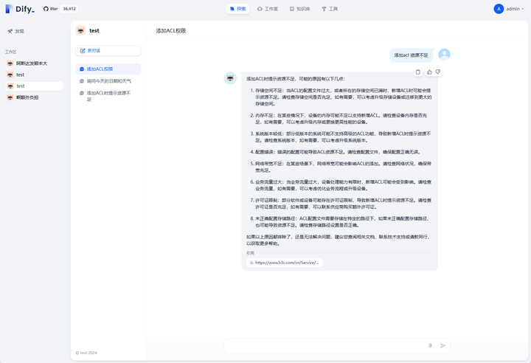Open the 工作室 tab
The height and width of the screenshot is (363, 531).
pos(268,9)
